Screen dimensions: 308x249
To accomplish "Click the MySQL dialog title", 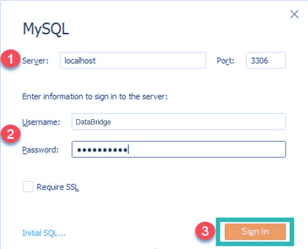I will pos(46,29).
